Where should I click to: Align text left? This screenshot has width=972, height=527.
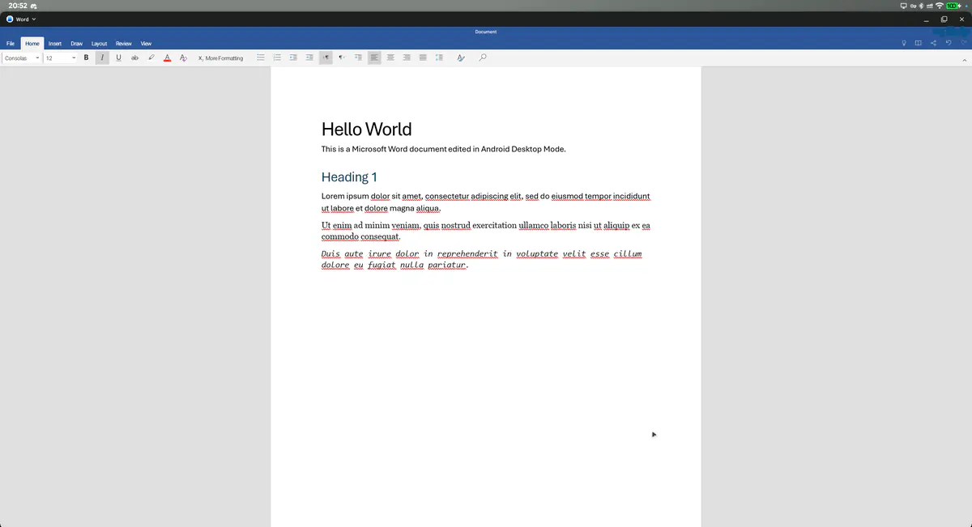pyautogui.click(x=374, y=58)
